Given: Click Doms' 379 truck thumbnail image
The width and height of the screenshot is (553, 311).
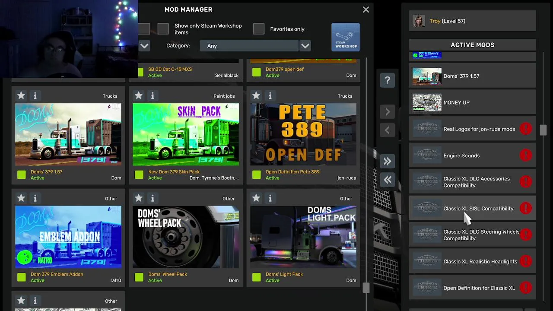Looking at the screenshot, I should coord(68,134).
